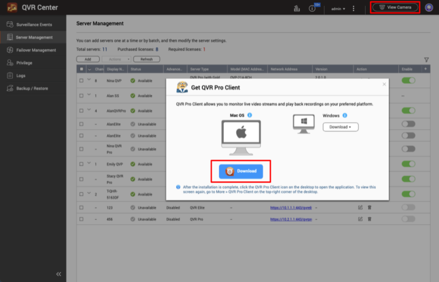Viewport: 439px width, 282px height.
Task: Disable the AlanQVRPro server toggle
Action: click(408, 111)
